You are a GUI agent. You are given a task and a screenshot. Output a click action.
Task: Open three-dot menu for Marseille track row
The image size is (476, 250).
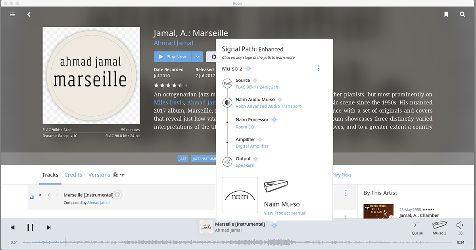(345, 193)
